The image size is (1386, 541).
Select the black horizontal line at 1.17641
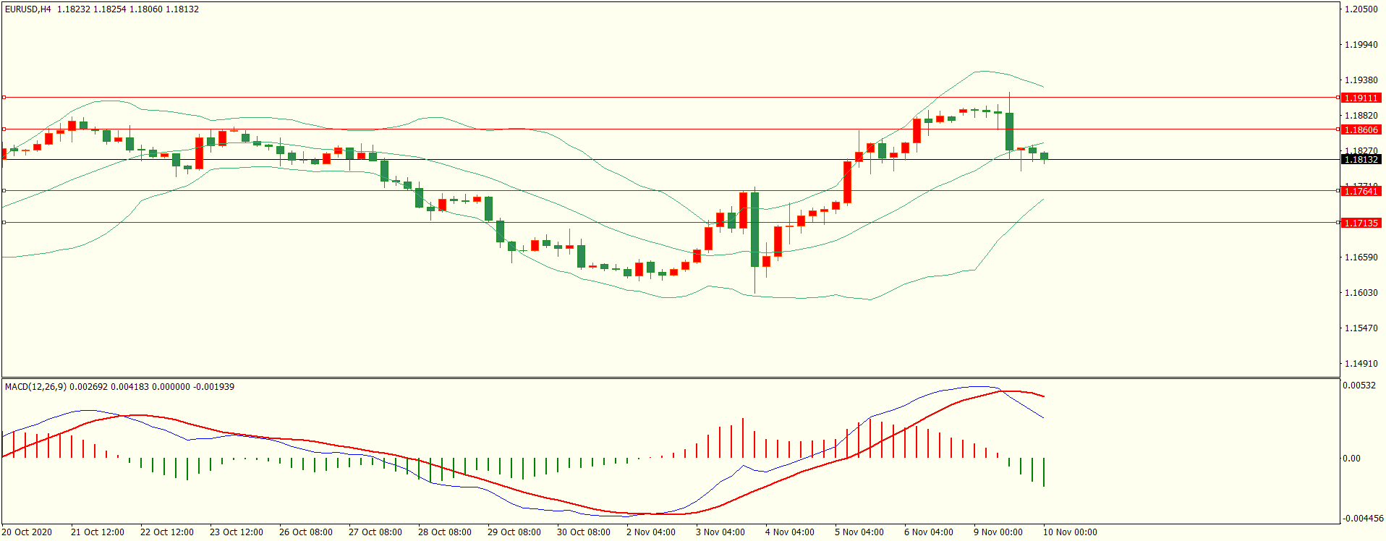[670, 190]
